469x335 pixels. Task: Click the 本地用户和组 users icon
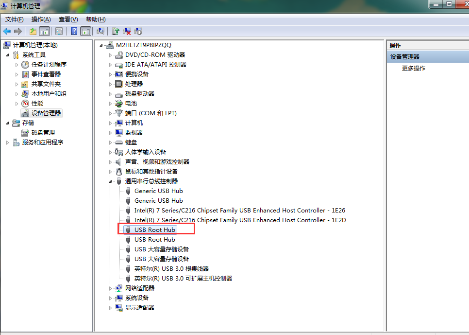click(25, 94)
